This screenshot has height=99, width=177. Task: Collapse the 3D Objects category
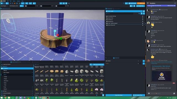pyautogui.click(x=32, y=68)
